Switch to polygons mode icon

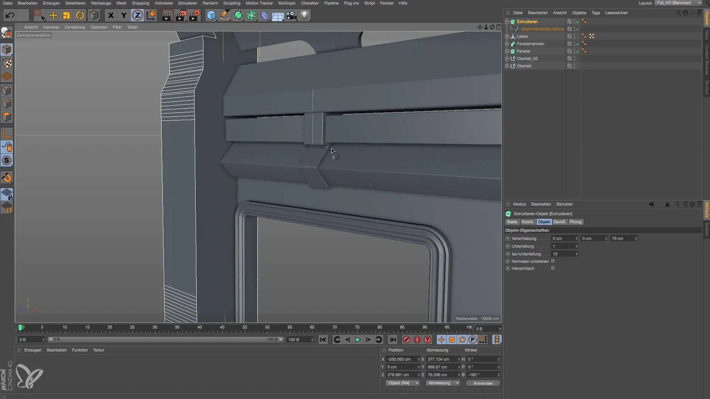(x=7, y=117)
